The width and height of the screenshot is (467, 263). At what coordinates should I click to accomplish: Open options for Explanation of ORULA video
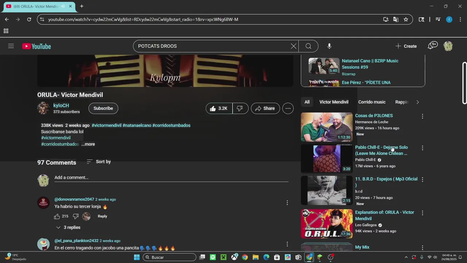(422, 213)
